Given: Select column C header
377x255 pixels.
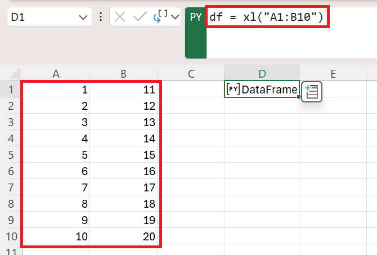Looking at the screenshot, I should [191, 73].
